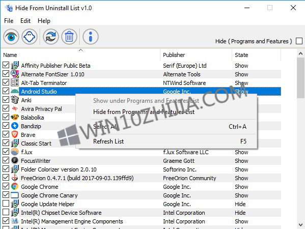The image size is (305, 229).
Task: Sort by the Publisher column header
Action: click(196, 55)
